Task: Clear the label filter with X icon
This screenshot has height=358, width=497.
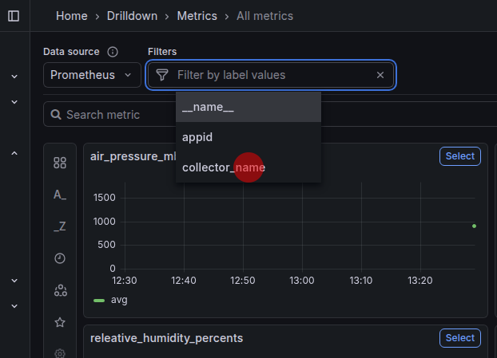Action: click(x=380, y=75)
